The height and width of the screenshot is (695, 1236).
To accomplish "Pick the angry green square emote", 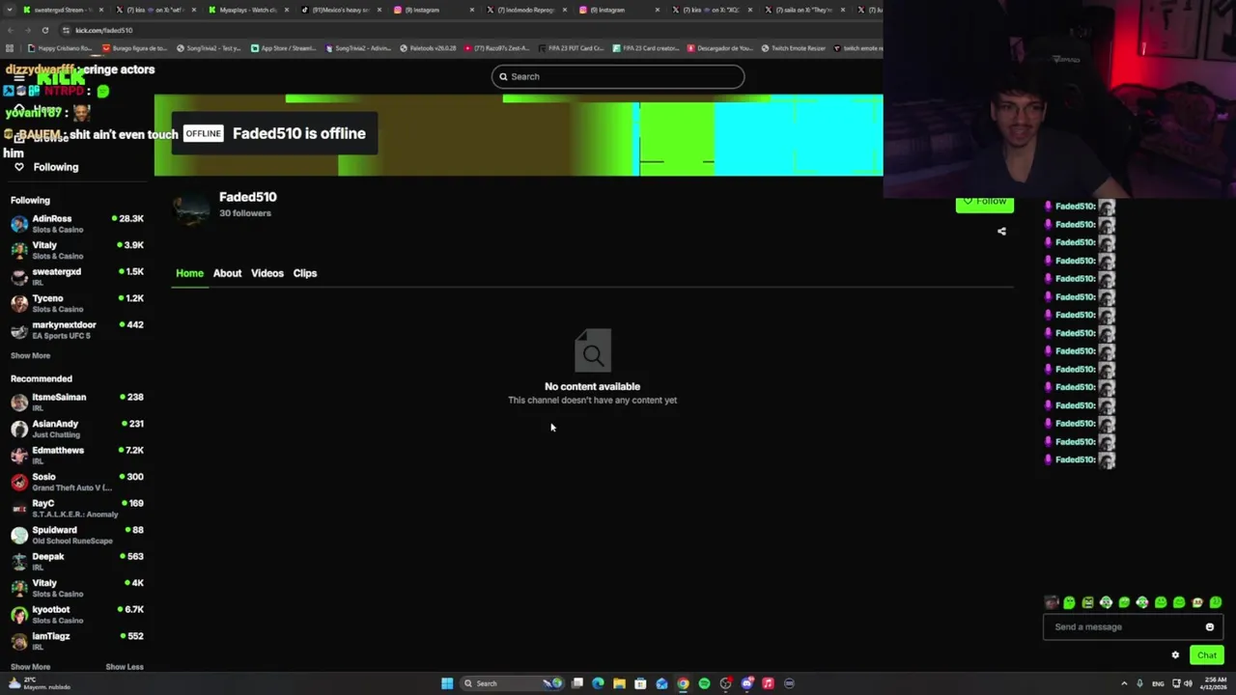I will point(1087,602).
